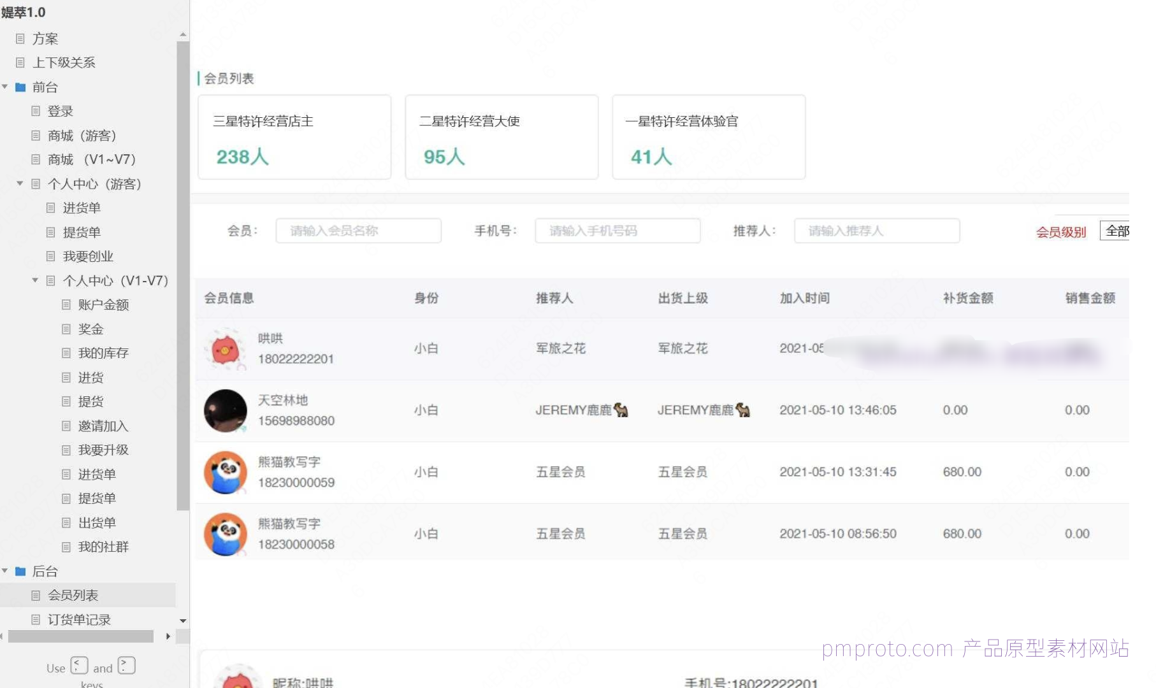
Task: Click join time 2021-05-10 13:31:45
Action: [x=838, y=472]
